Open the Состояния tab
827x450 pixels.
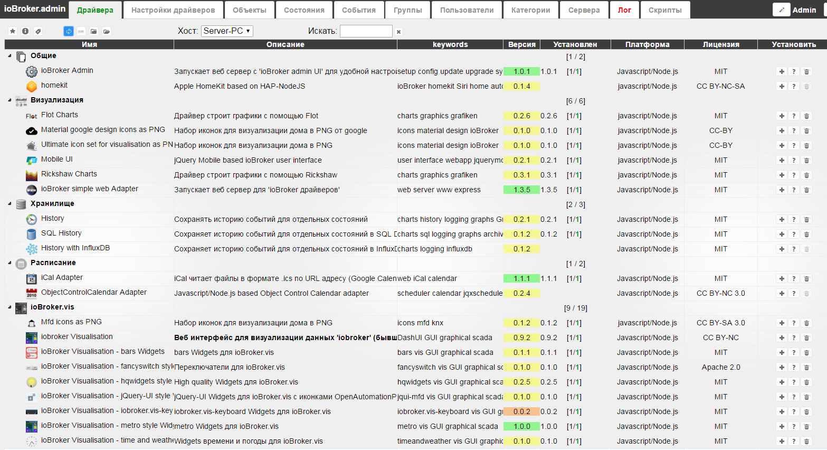[x=304, y=10]
